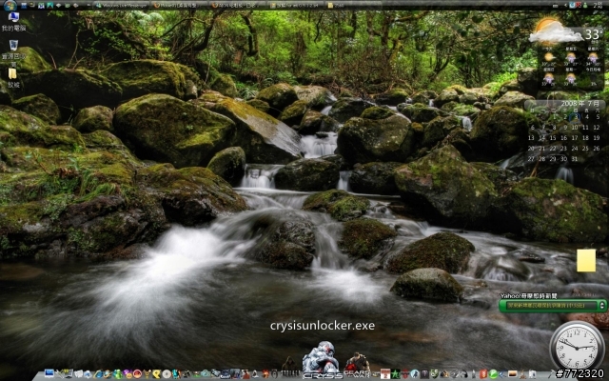This screenshot has height=381, width=609.
Task: Select date 23 in the calendar gadget
Action: [x=564, y=149]
